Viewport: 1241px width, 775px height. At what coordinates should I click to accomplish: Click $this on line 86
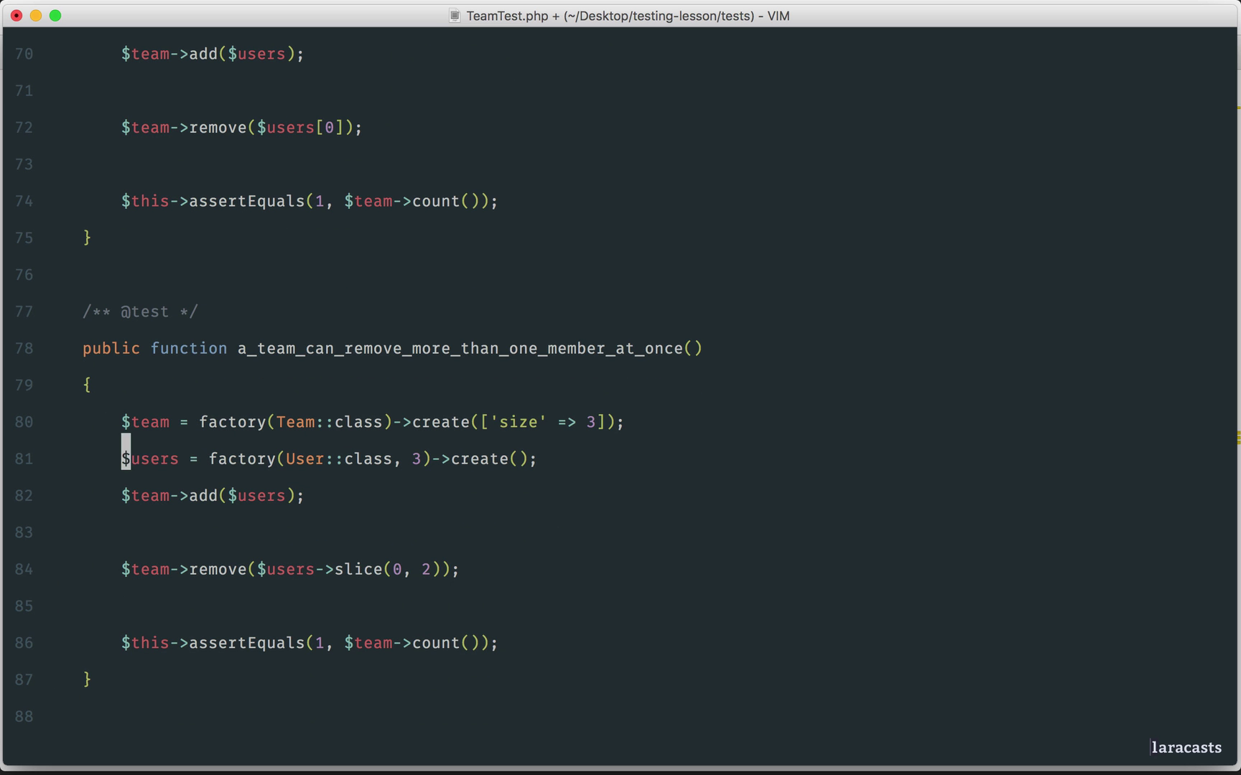[145, 643]
